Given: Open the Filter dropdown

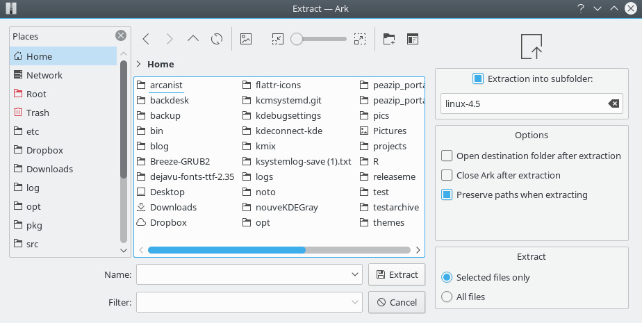Looking at the screenshot, I should click(x=355, y=302).
